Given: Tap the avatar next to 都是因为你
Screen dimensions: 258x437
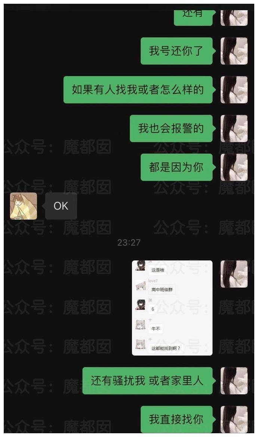Looking at the screenshot, I should coord(234,167).
